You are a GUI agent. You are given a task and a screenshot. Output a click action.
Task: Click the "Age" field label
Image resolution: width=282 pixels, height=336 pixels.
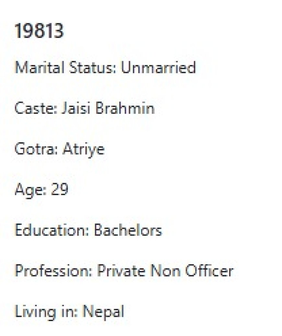pyautogui.click(x=28, y=190)
